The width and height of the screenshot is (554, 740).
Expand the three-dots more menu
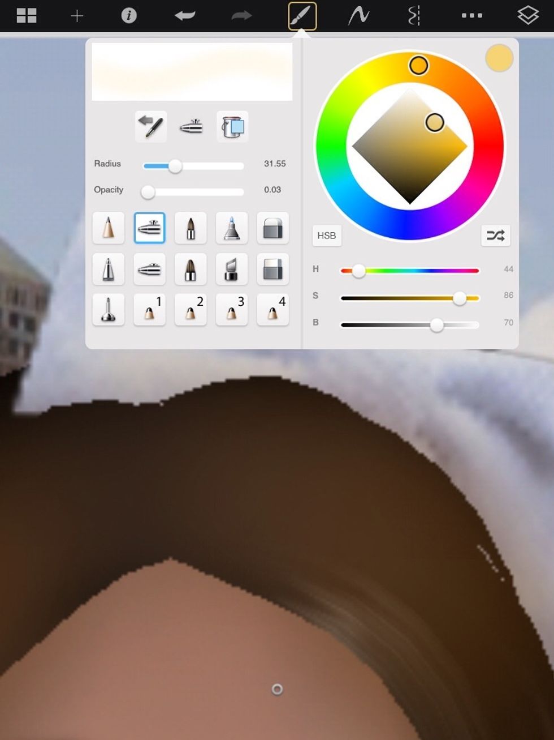471,16
